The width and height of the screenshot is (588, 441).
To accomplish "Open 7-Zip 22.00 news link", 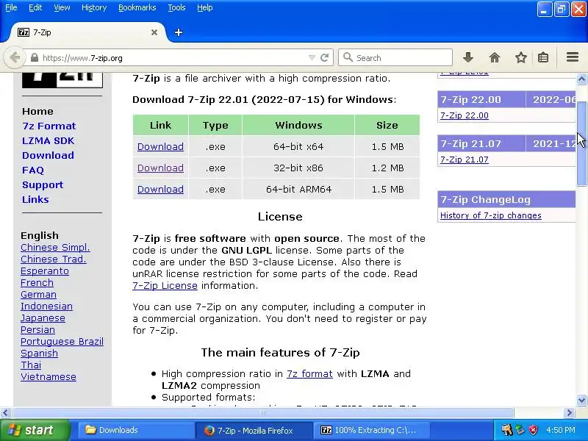I will click(465, 115).
